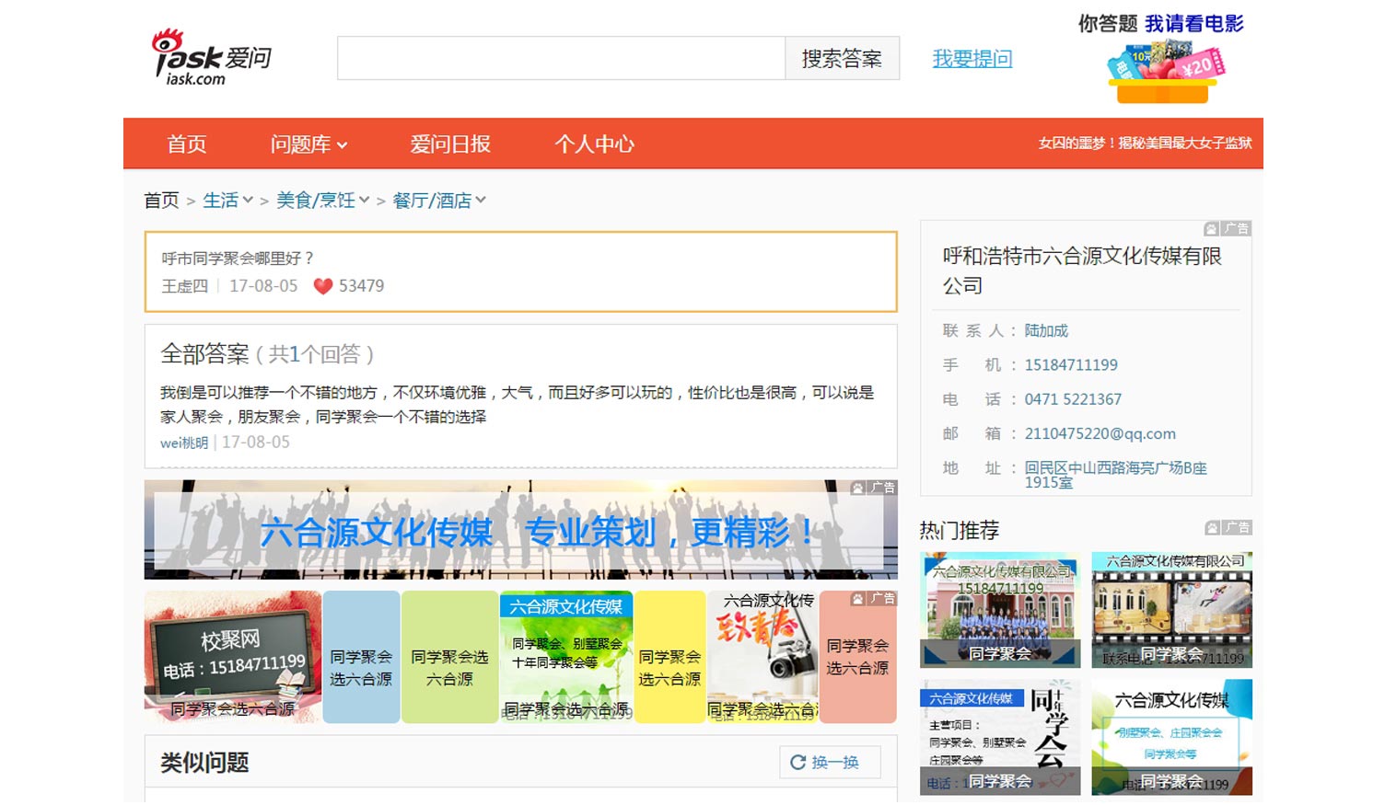Open the 致青春 camera ad tile
The image size is (1385, 805).
click(762, 657)
